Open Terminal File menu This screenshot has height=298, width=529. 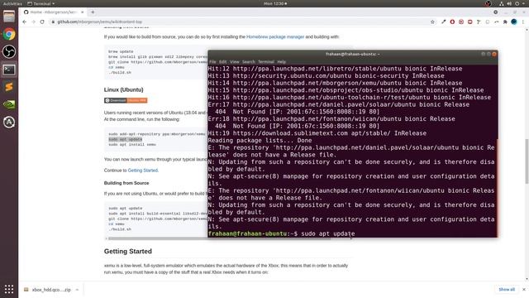coord(212,62)
